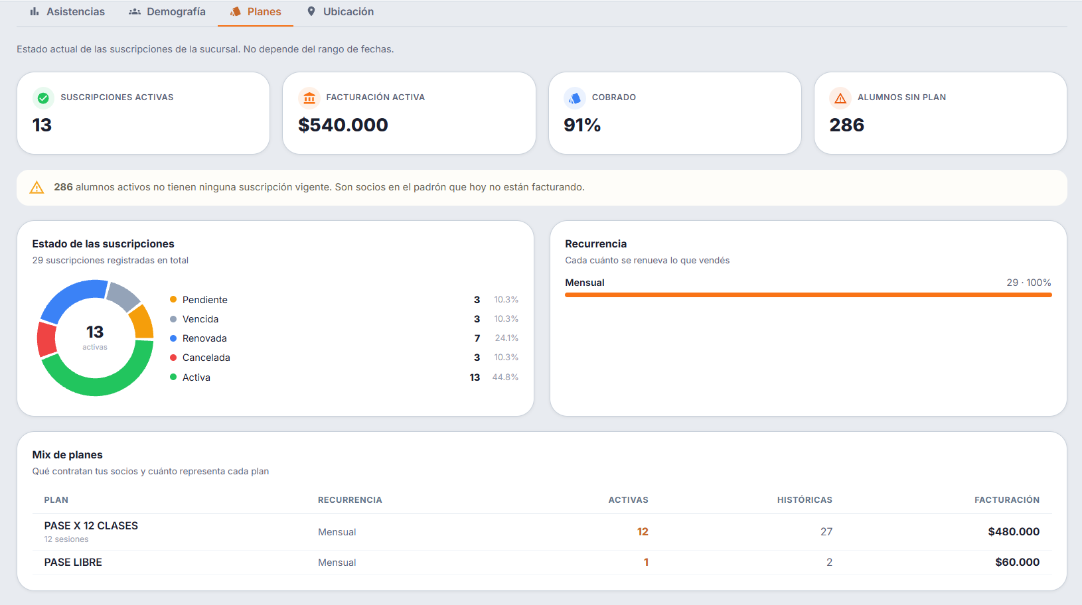1082x605 pixels.
Task: Click the 286 alumnos sin plan value
Action: tap(847, 125)
